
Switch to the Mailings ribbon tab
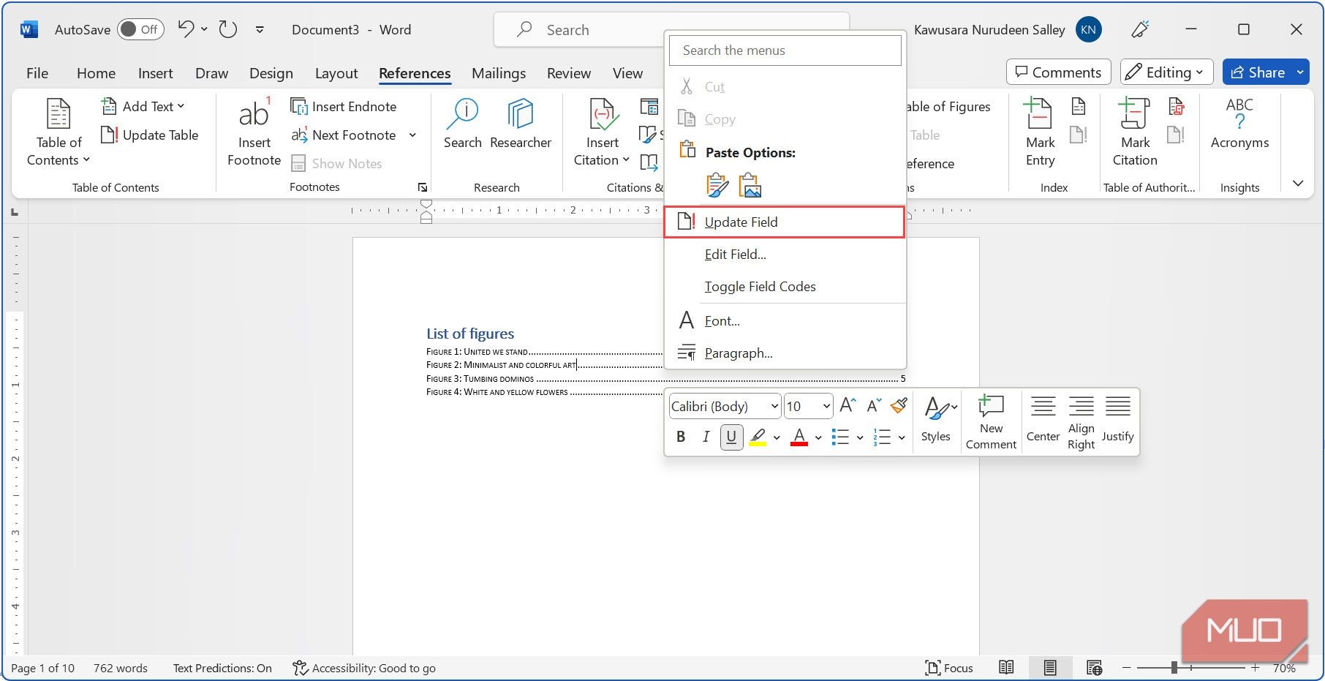coord(499,73)
